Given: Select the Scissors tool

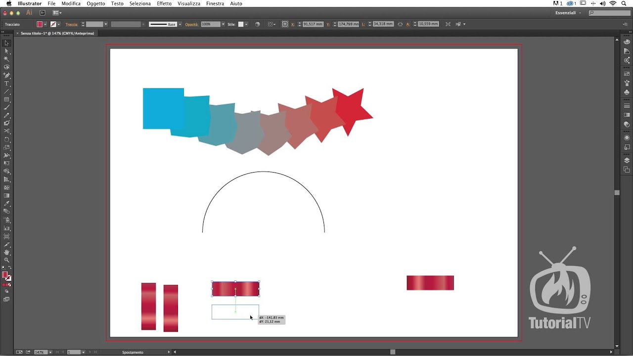Looking at the screenshot, I should click(x=6, y=131).
